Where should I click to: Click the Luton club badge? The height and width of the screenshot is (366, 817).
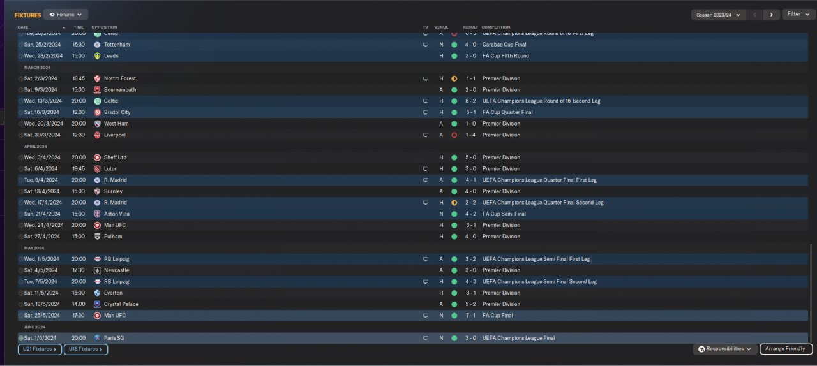97,169
